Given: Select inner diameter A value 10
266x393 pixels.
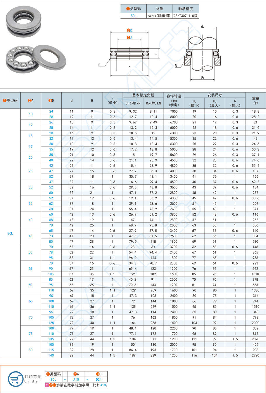Looking at the screenshot, I should tap(31, 114).
